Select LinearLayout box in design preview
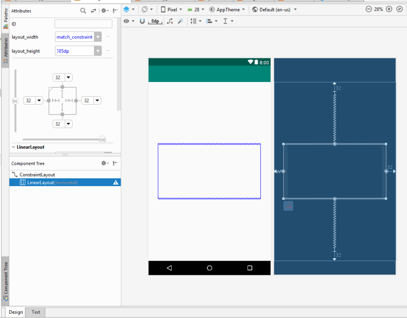Image resolution: width=407 pixels, height=318 pixels. click(209, 171)
